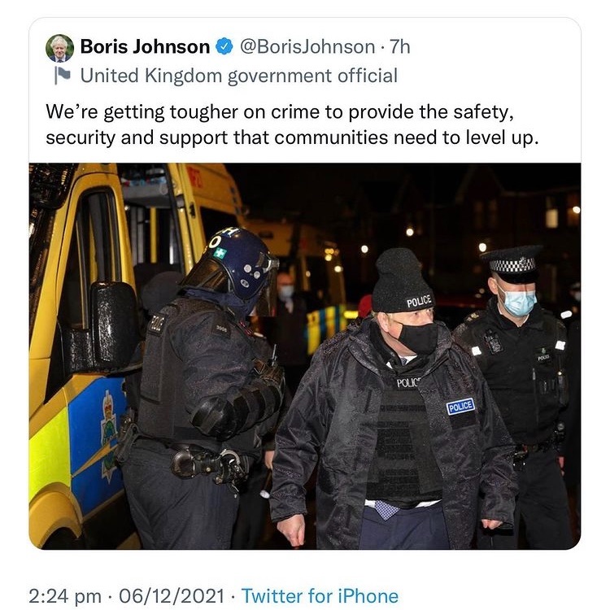Click the 06/12/2021 date text
Viewport: 610px width, 610px height.
pos(172,596)
